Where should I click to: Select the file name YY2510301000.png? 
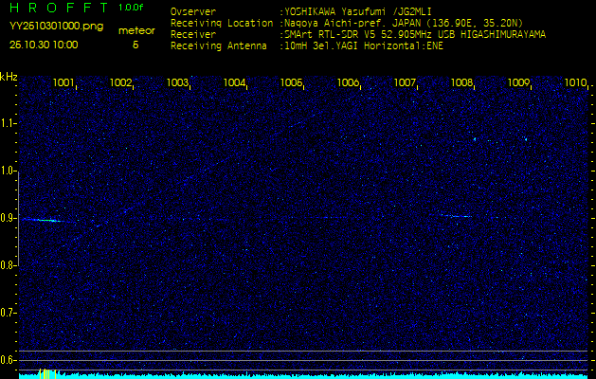point(56,27)
